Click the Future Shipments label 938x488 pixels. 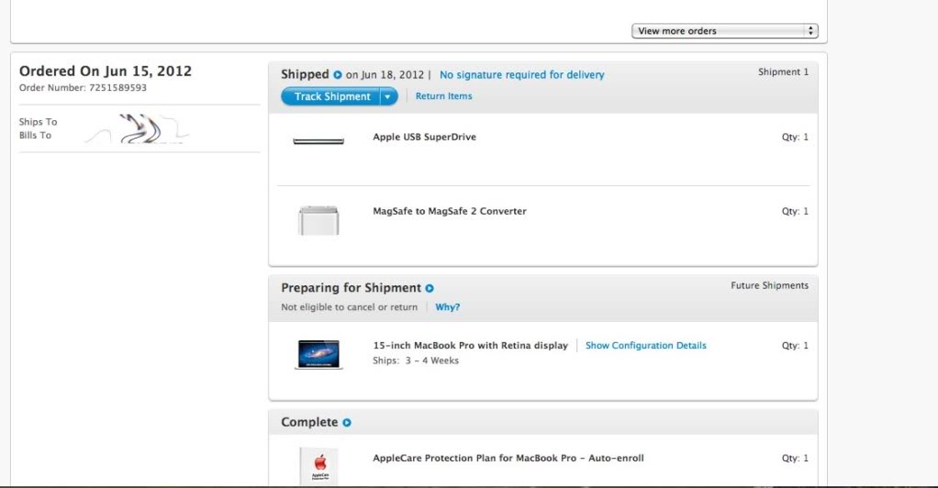[769, 286]
